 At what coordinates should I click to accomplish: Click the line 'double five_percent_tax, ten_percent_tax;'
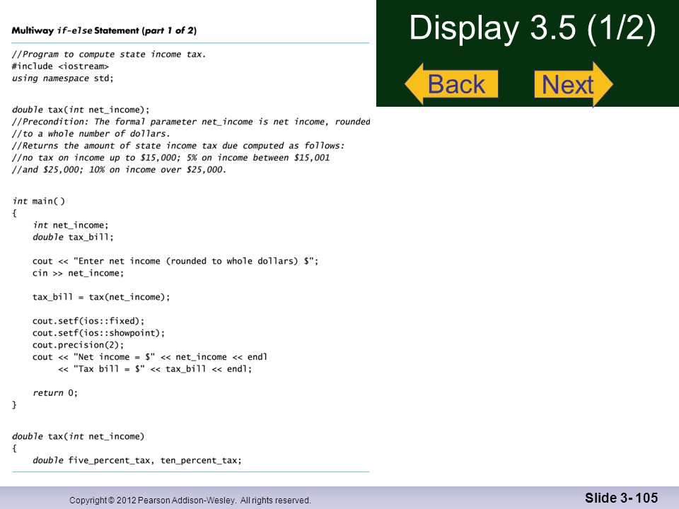(x=137, y=460)
